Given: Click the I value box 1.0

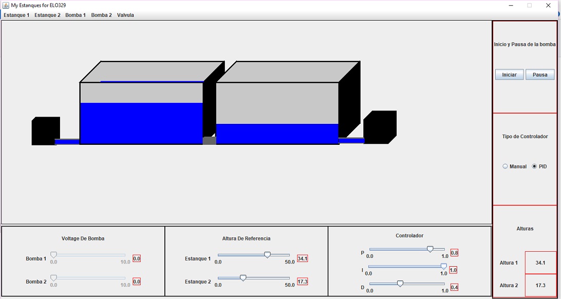Looking at the screenshot, I should (453, 270).
